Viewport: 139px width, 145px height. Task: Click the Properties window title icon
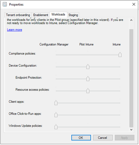[5, 4]
